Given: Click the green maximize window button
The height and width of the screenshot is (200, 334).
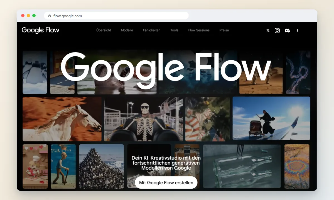Looking at the screenshot, I should [34, 16].
